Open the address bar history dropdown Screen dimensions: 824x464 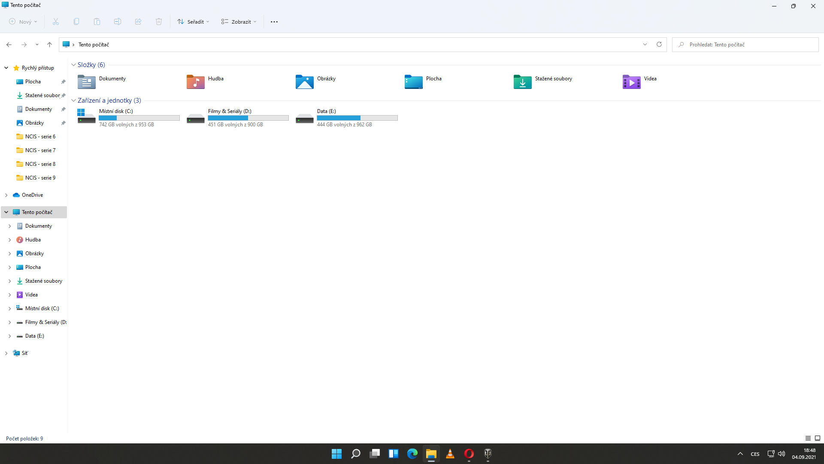point(645,44)
